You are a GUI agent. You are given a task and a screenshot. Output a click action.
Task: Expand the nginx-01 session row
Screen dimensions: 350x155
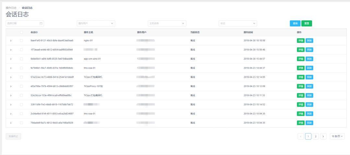pyautogui.click(x=11, y=41)
